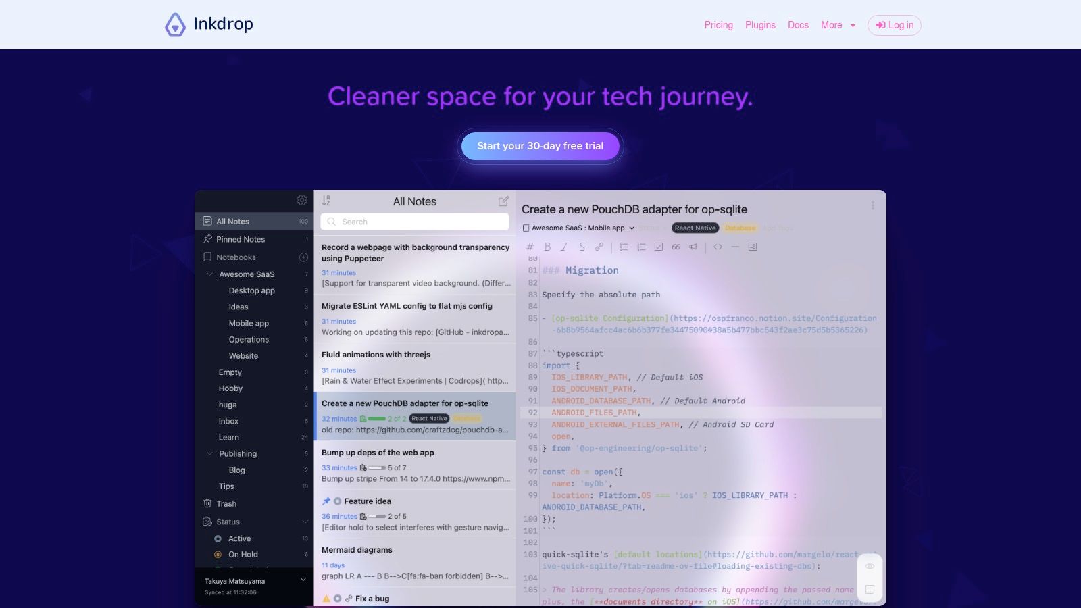Select All Notes in the sidebar
Screen dimensions: 1081x608
click(x=254, y=222)
